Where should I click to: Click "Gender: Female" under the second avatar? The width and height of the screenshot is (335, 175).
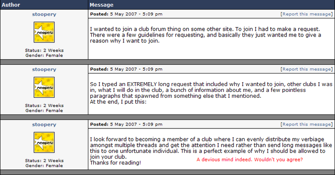44,110
